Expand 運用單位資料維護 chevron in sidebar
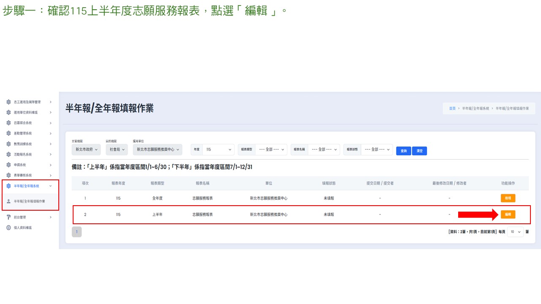 pos(51,112)
